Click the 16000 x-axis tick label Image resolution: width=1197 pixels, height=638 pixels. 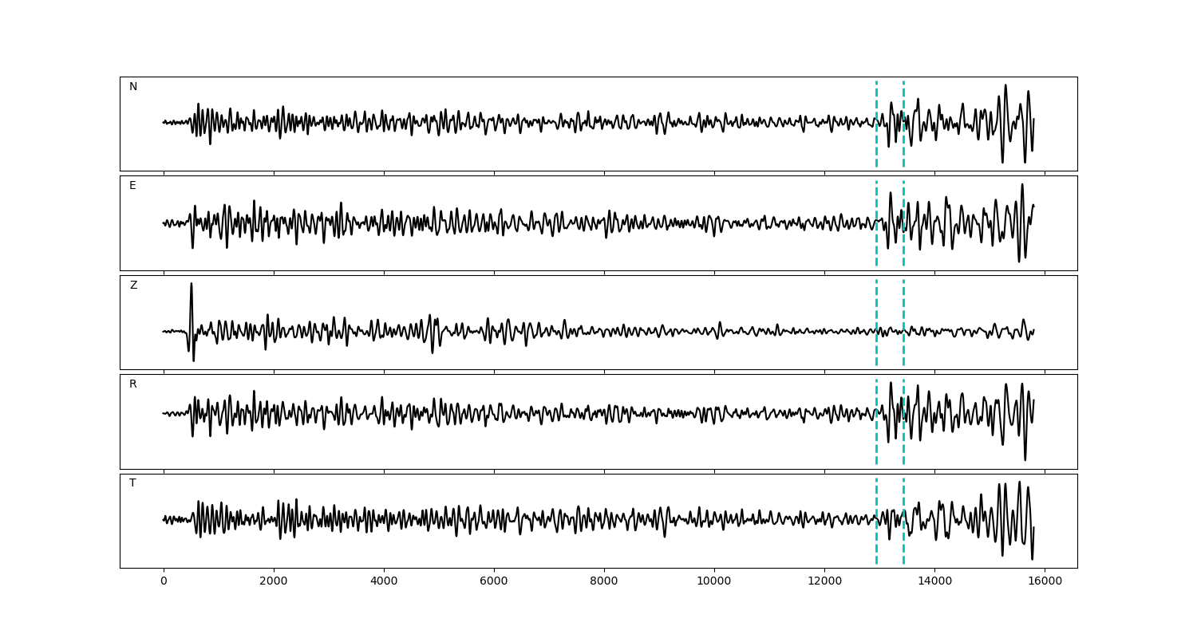point(1045,581)
